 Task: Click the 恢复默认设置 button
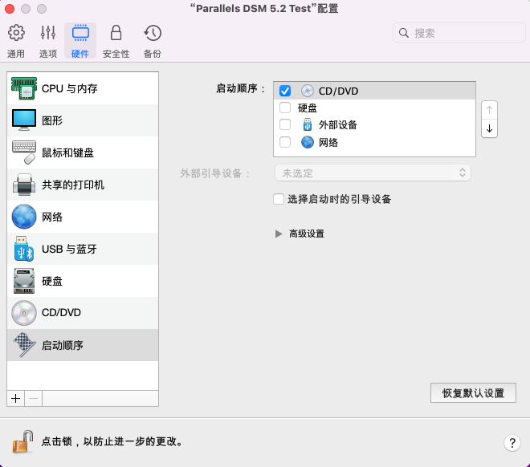coord(473,392)
